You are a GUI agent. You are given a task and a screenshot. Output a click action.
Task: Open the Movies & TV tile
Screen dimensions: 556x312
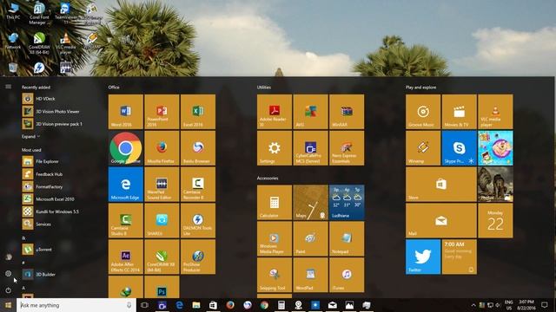[x=460, y=112]
